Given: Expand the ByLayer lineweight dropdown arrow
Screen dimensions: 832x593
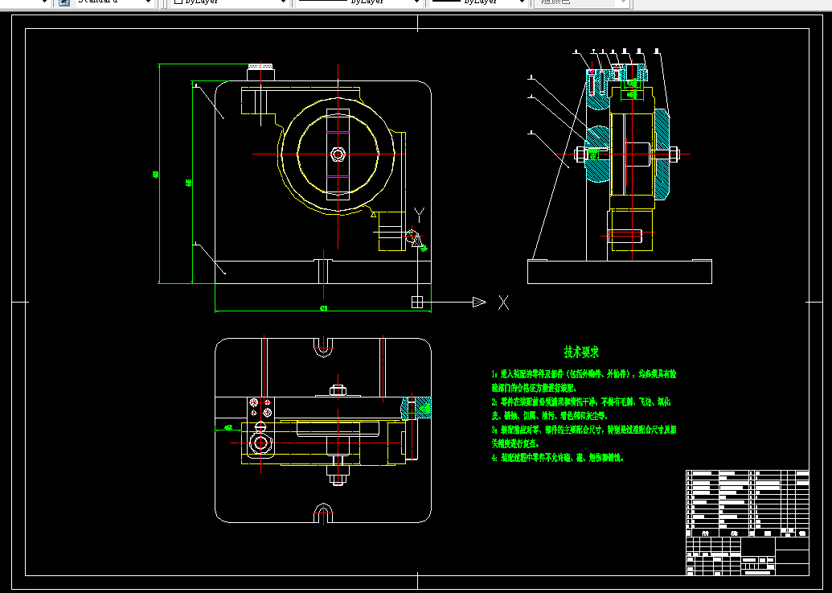Looking at the screenshot, I should point(522,2).
